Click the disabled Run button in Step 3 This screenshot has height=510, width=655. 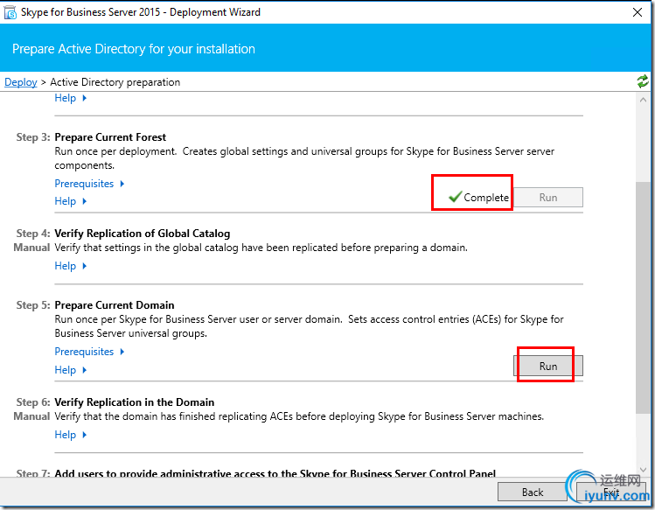coord(547,197)
